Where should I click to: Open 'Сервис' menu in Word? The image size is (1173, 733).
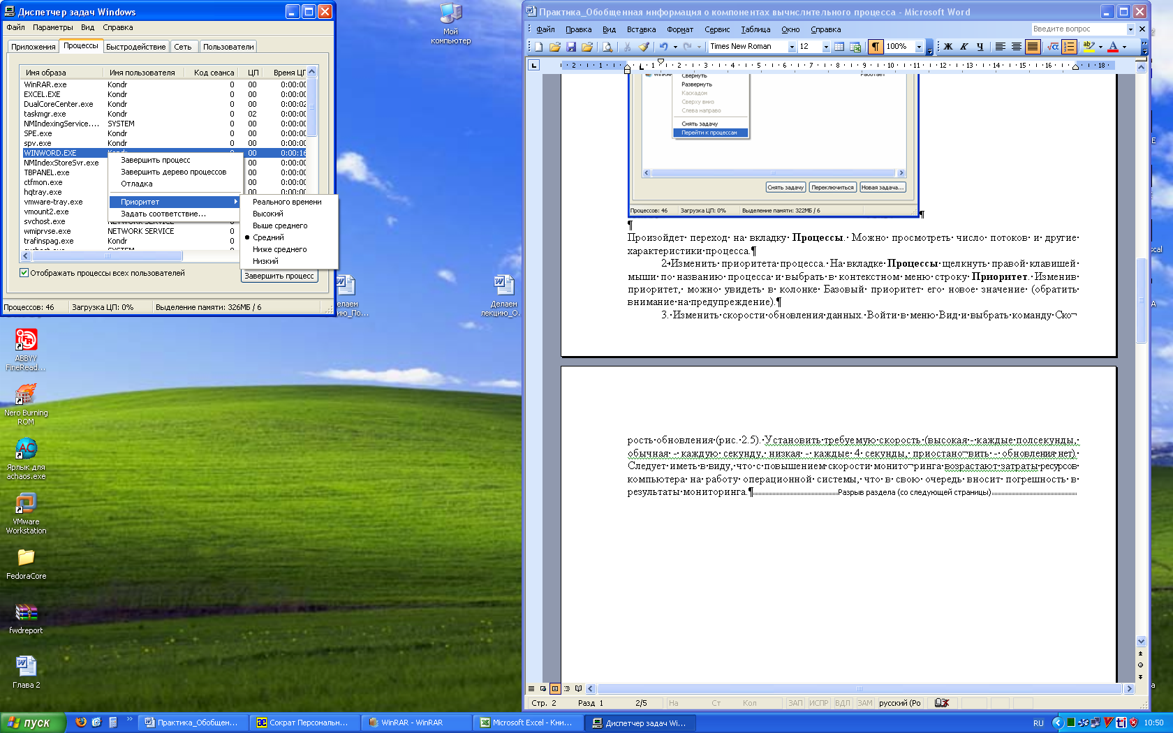point(717,29)
